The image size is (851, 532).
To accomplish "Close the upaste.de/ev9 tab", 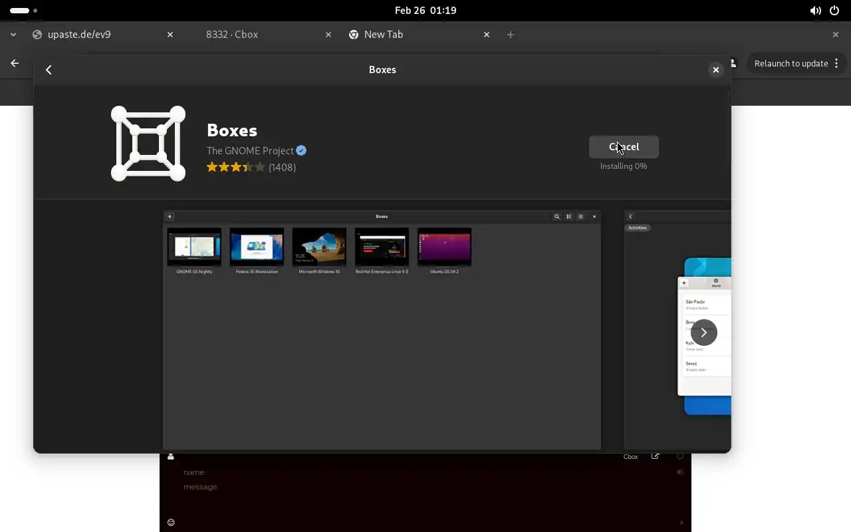I will [x=170, y=35].
